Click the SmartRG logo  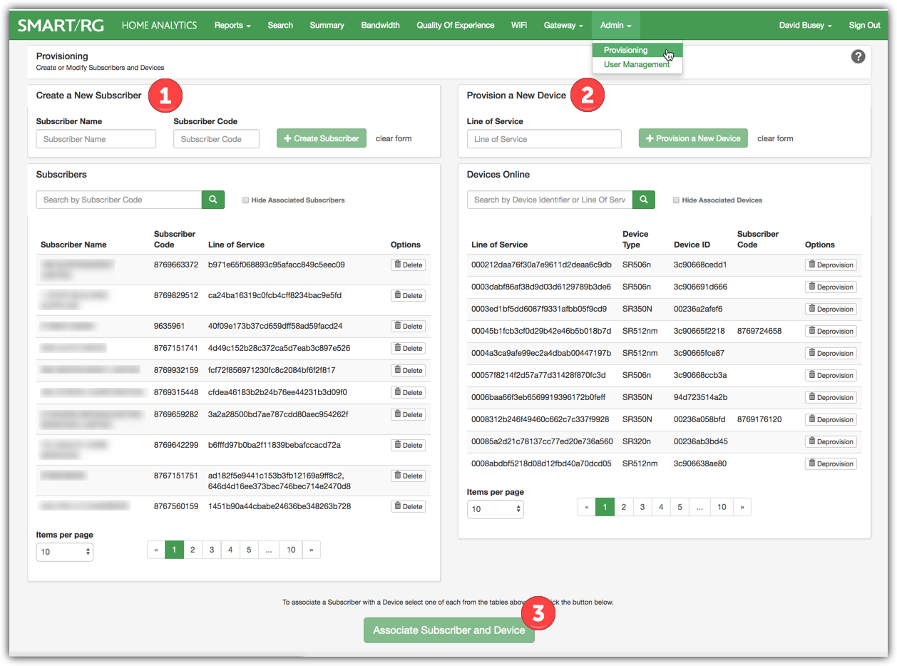click(x=61, y=26)
